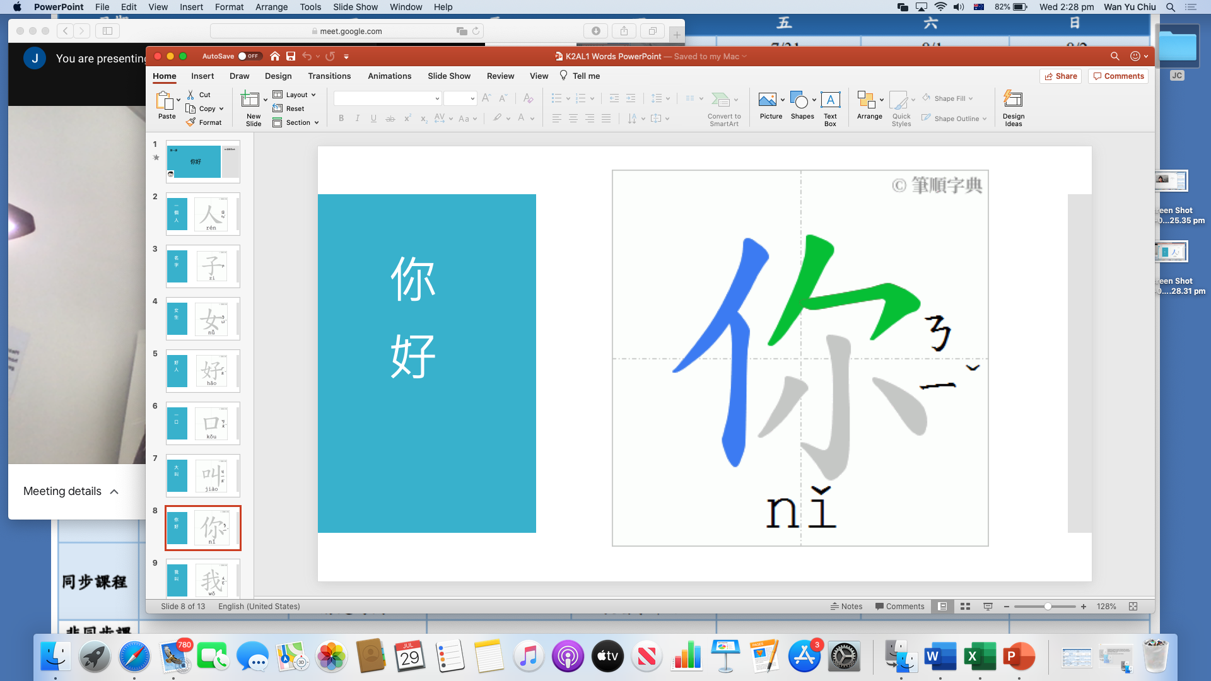The width and height of the screenshot is (1211, 681).
Task: Toggle Bold formatting button
Action: coord(341,119)
